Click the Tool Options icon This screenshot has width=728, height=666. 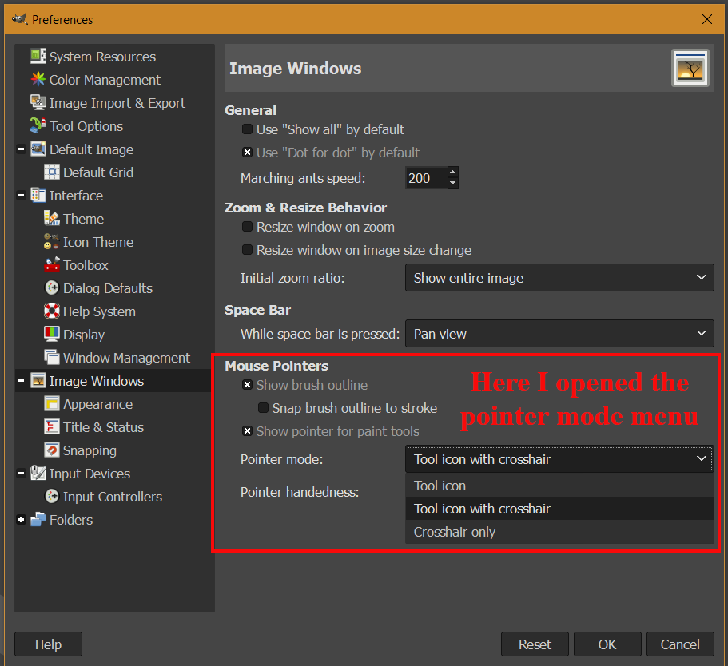tap(38, 126)
